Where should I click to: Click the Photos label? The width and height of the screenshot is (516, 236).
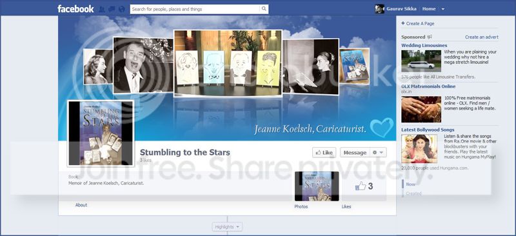pyautogui.click(x=301, y=207)
